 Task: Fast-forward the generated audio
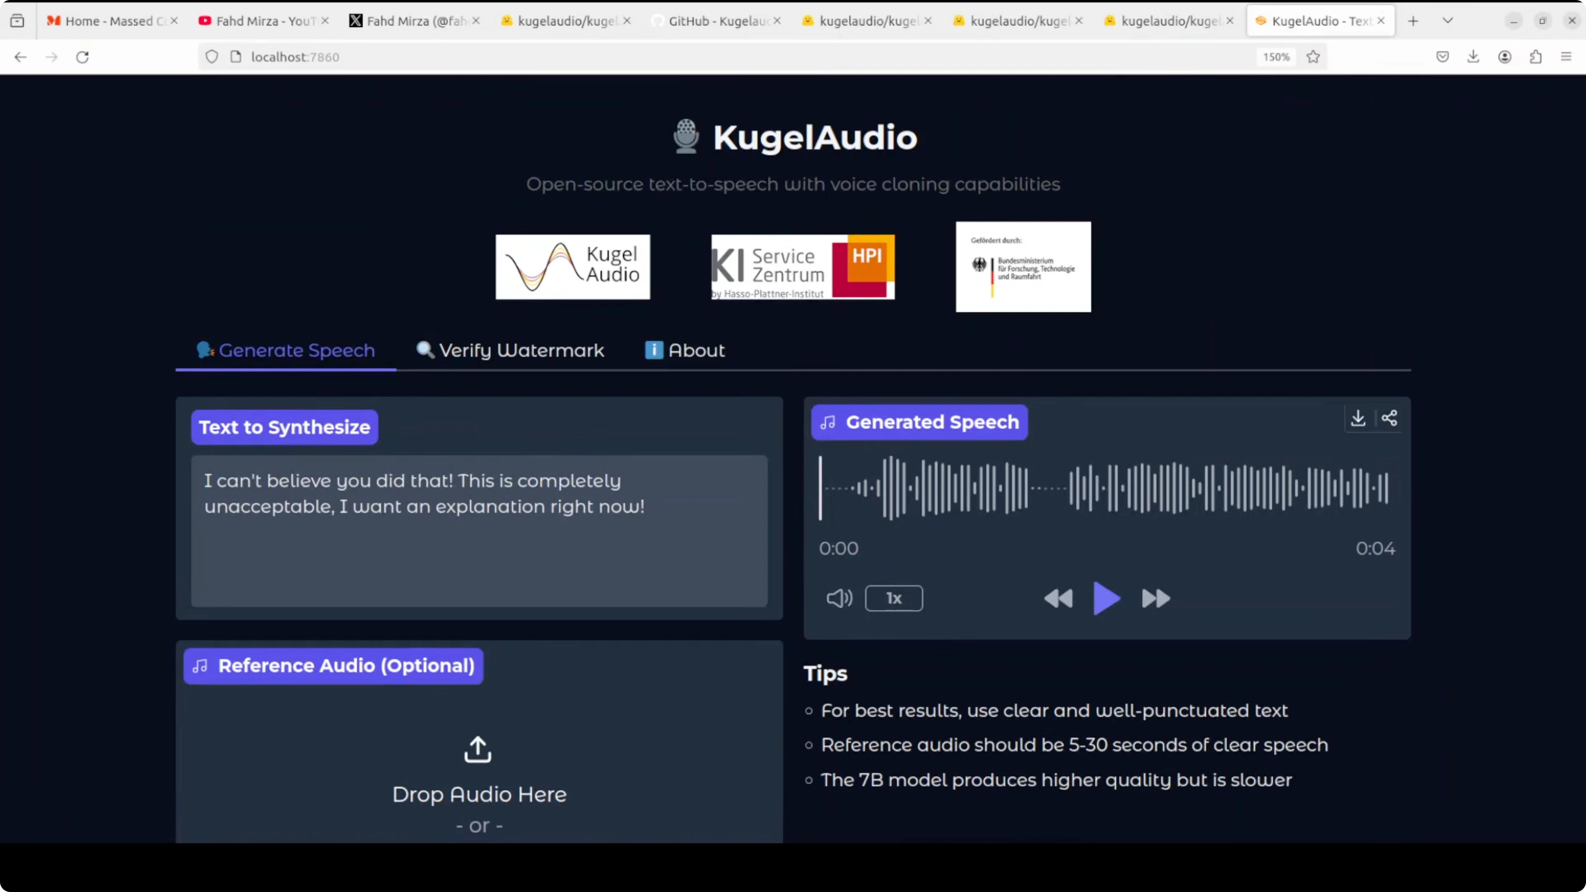coord(1155,599)
